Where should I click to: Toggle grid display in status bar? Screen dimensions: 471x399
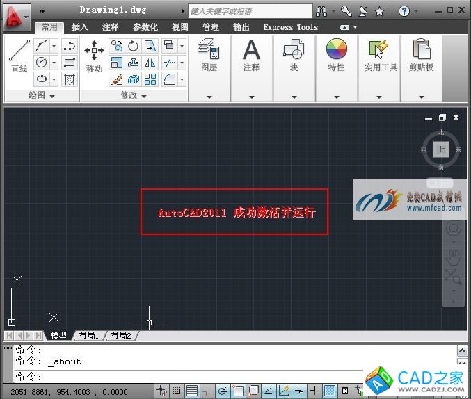[x=191, y=391]
